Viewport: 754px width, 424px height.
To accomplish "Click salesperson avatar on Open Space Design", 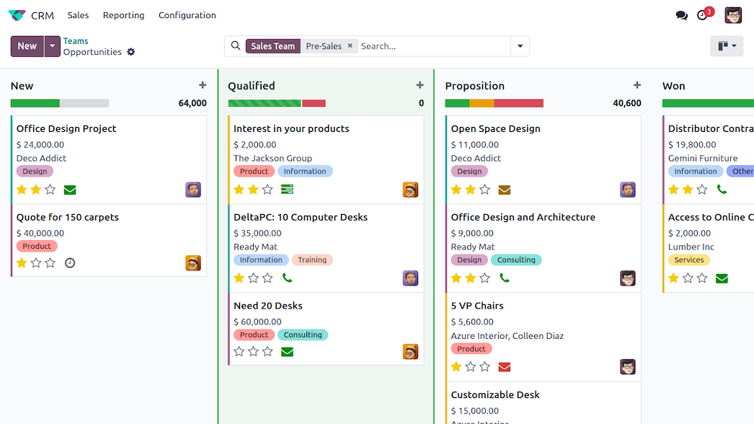I will tap(628, 190).
